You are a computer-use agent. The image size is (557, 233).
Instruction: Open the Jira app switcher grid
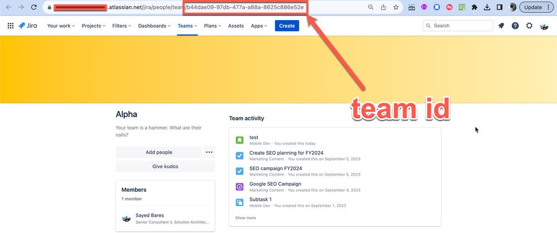click(11, 26)
